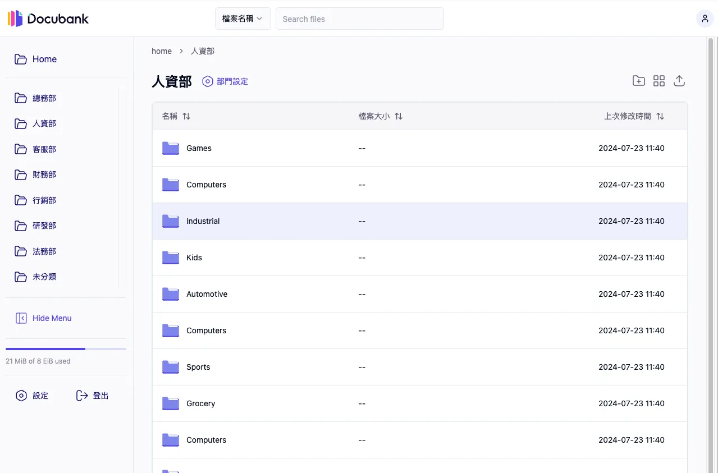This screenshot has width=718, height=473.
Task: Click the Search files input box
Action: click(x=359, y=19)
